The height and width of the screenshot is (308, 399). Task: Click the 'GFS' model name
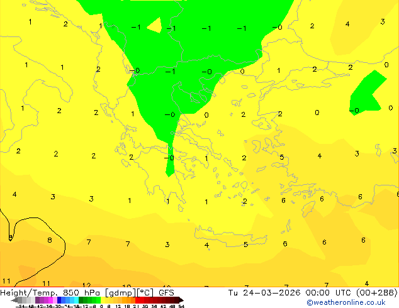coord(166,293)
